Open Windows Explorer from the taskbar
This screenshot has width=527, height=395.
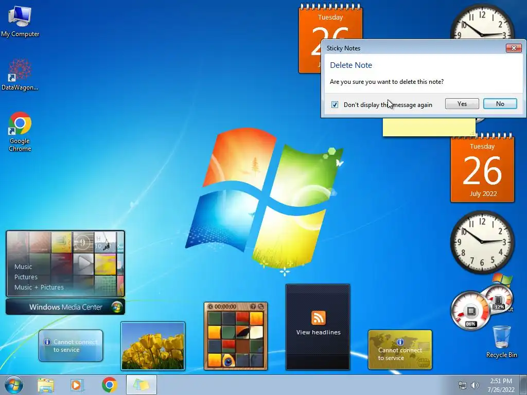pyautogui.click(x=46, y=385)
